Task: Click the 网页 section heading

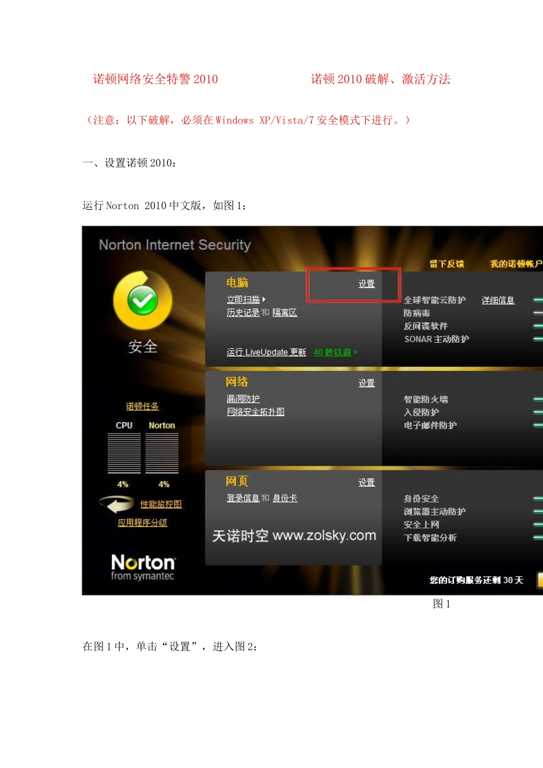Action: point(237,481)
